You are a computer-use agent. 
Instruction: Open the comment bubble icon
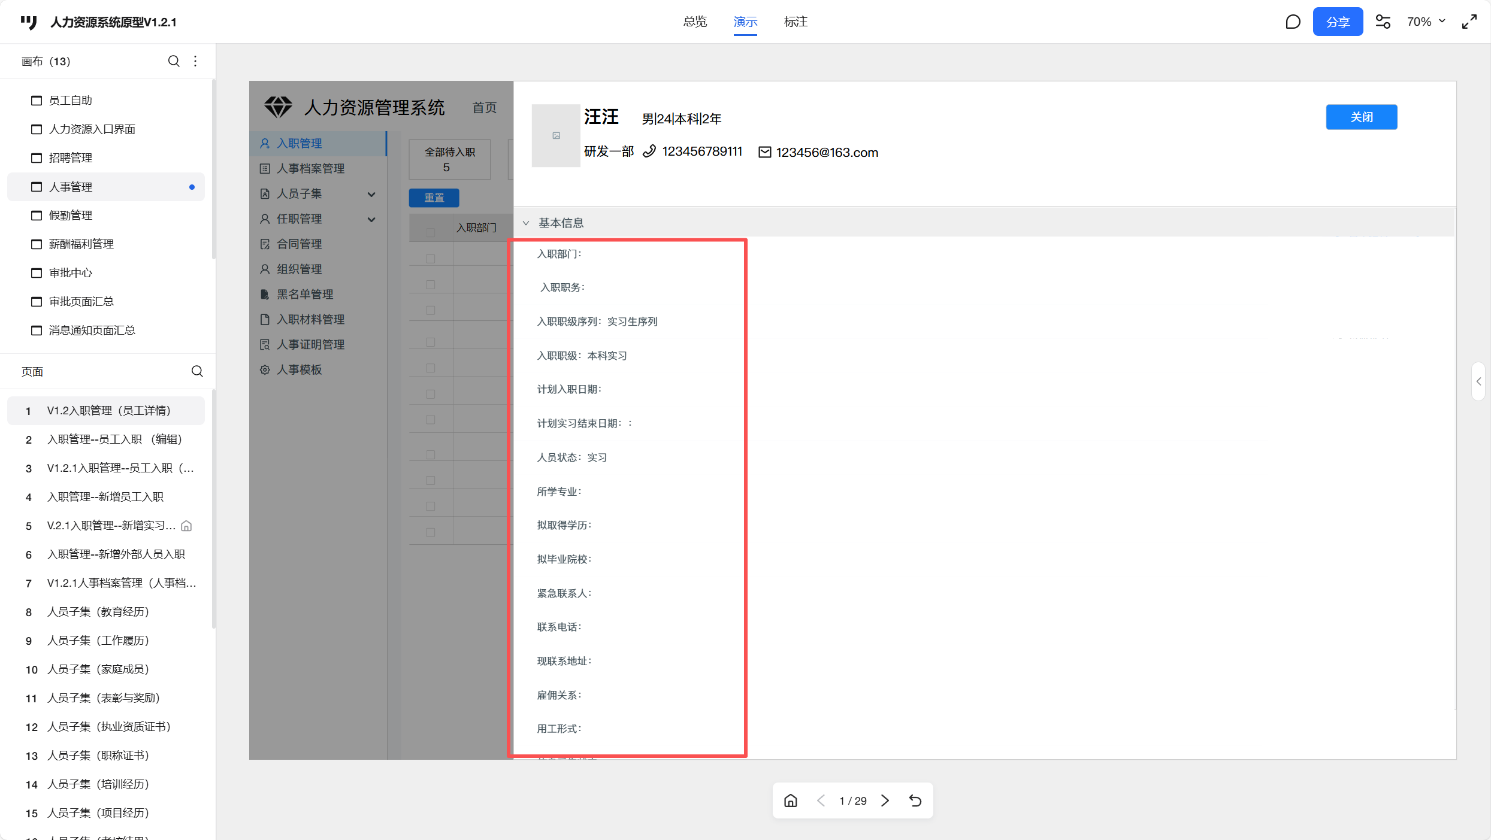click(1293, 22)
